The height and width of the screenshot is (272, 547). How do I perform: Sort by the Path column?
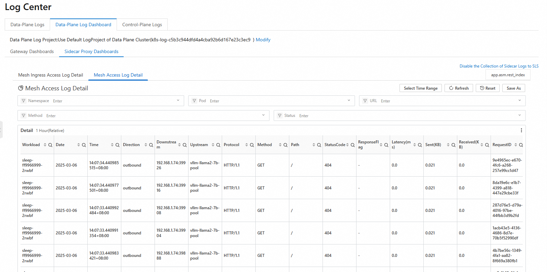pos(314,145)
